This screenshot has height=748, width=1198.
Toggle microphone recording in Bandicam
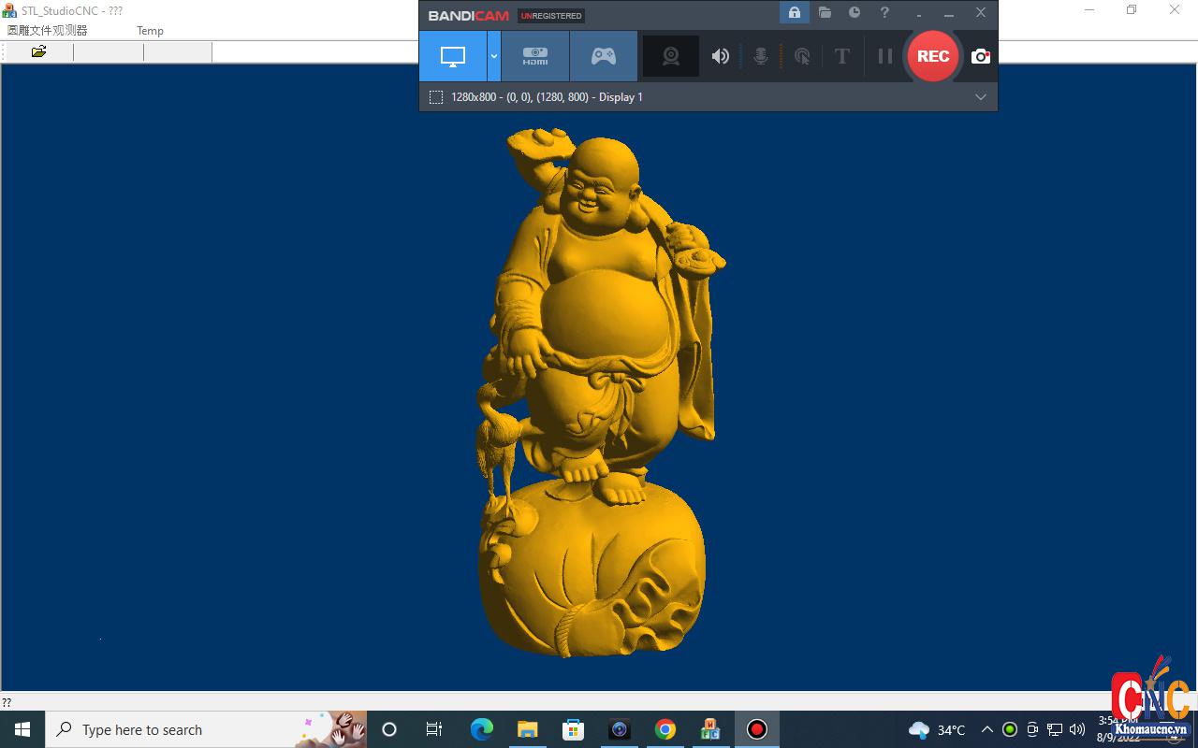point(761,56)
